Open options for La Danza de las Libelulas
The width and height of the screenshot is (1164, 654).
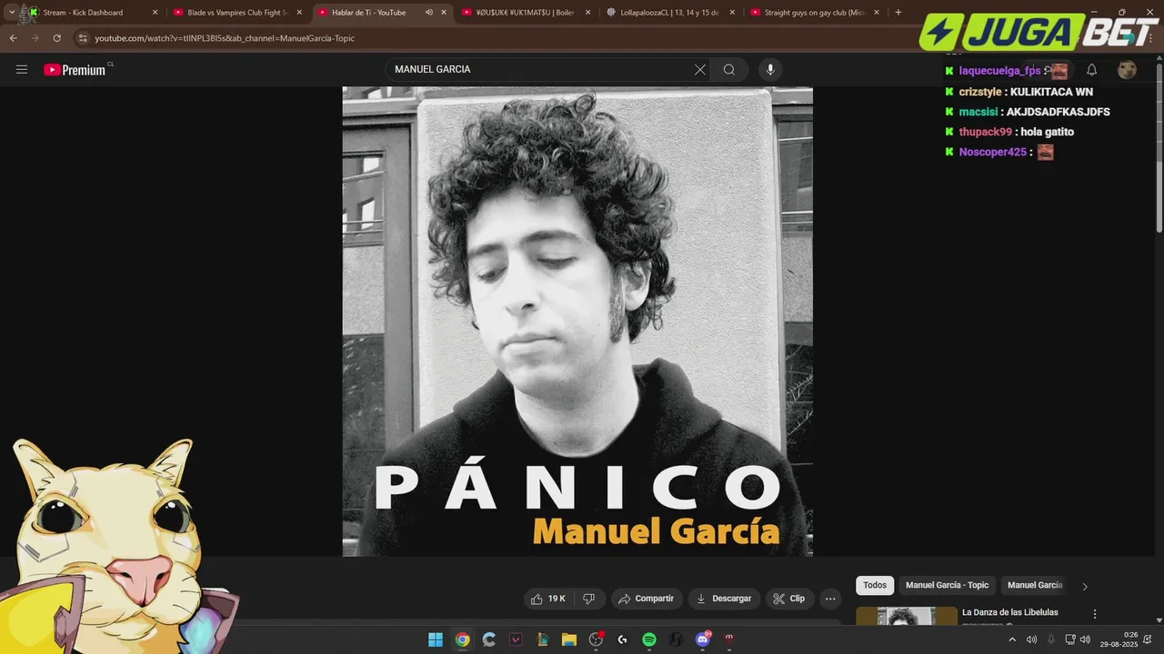coord(1095,614)
